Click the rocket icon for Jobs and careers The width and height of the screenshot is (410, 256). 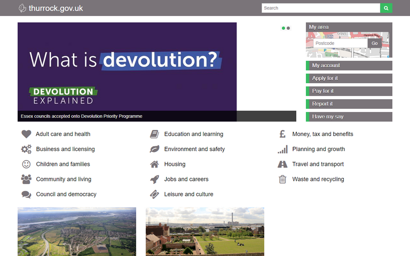154,179
